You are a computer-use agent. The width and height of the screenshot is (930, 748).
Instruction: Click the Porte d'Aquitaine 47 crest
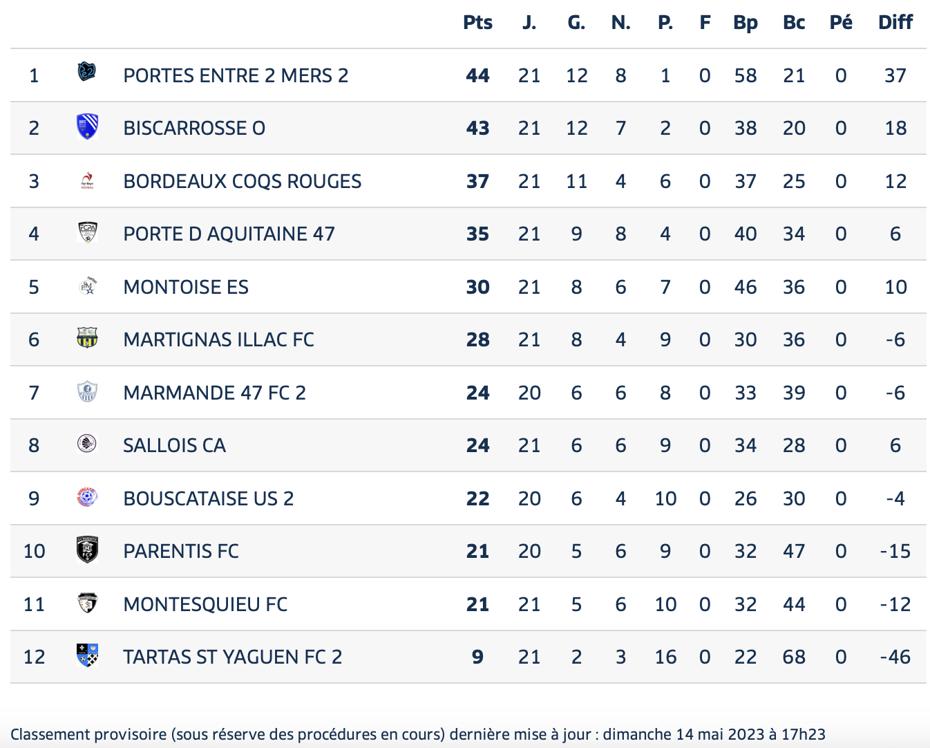87,233
